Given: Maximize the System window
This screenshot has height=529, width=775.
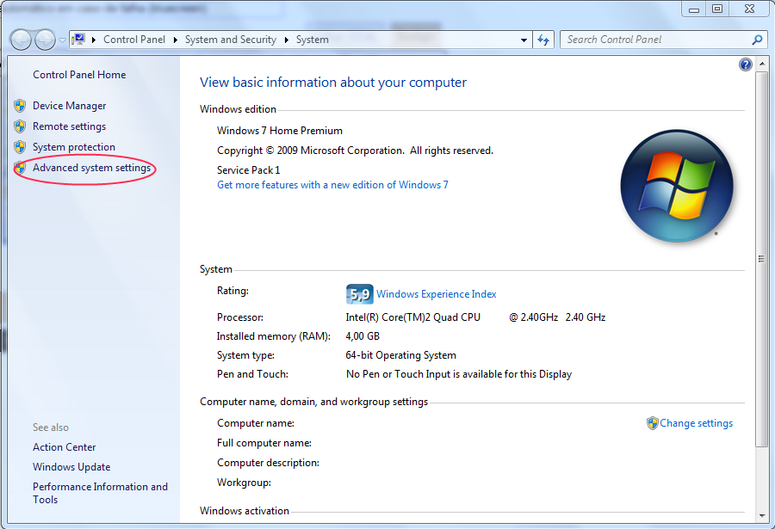Looking at the screenshot, I should point(717,9).
